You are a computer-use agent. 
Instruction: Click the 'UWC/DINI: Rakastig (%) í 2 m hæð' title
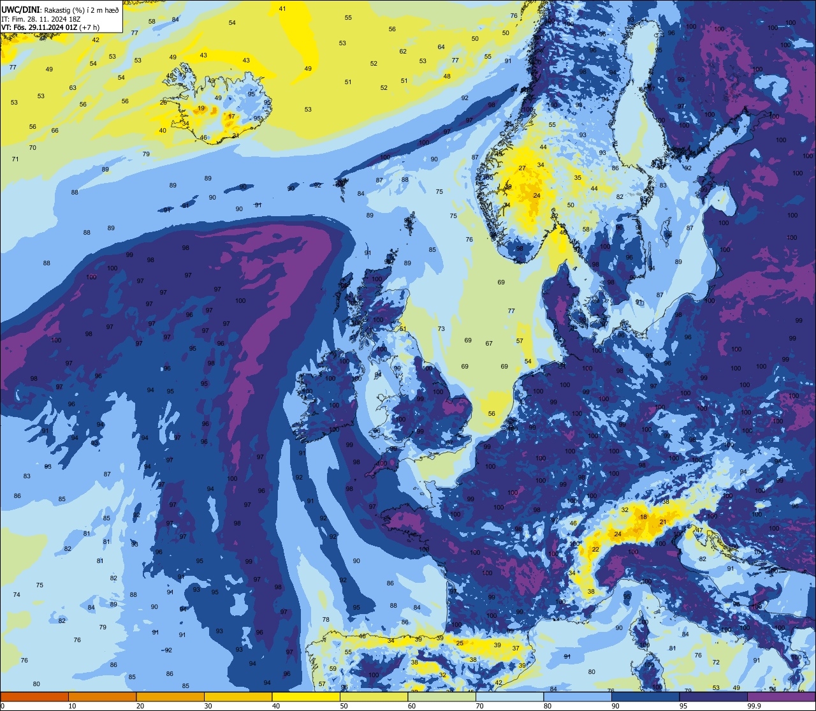(x=60, y=10)
